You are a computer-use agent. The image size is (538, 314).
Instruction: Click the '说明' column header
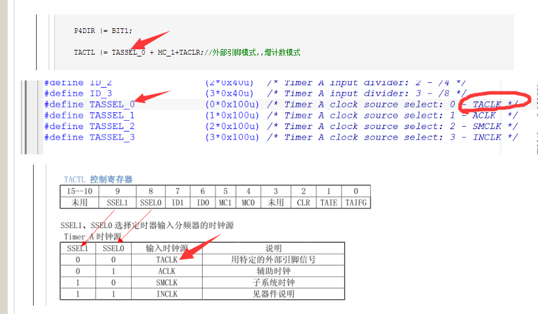[x=274, y=248]
